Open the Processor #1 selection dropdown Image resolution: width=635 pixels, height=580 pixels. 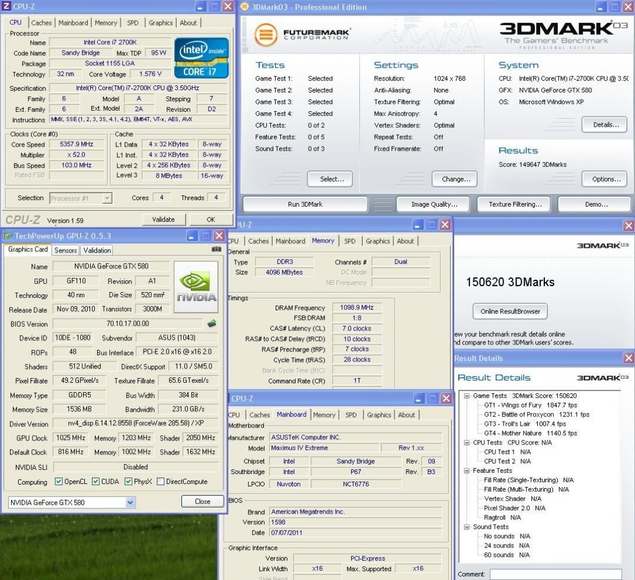[x=107, y=198]
